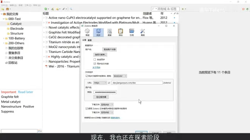Toggle the sync attachment files using WebDAV checkbox
This screenshot has height=140, width=250.
coord(87,76)
